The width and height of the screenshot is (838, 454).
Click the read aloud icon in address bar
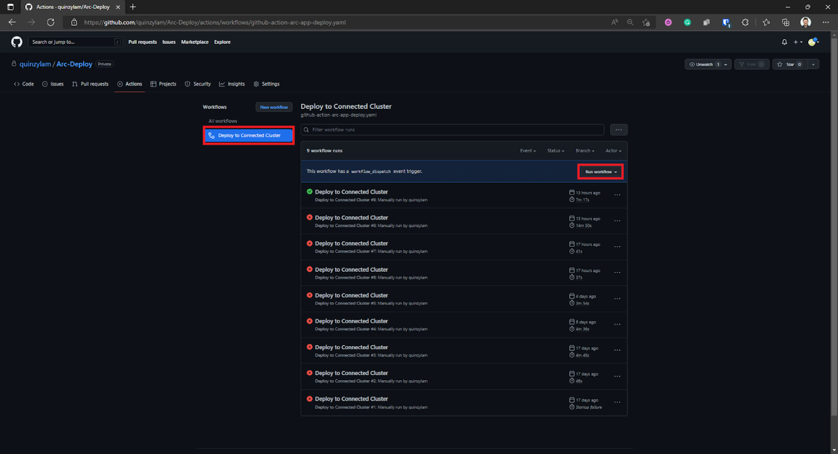click(614, 22)
